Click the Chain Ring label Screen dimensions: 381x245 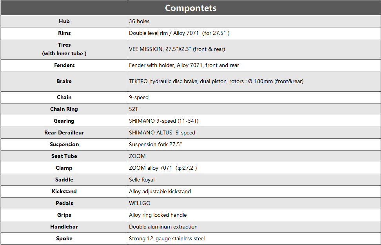pyautogui.click(x=64, y=109)
